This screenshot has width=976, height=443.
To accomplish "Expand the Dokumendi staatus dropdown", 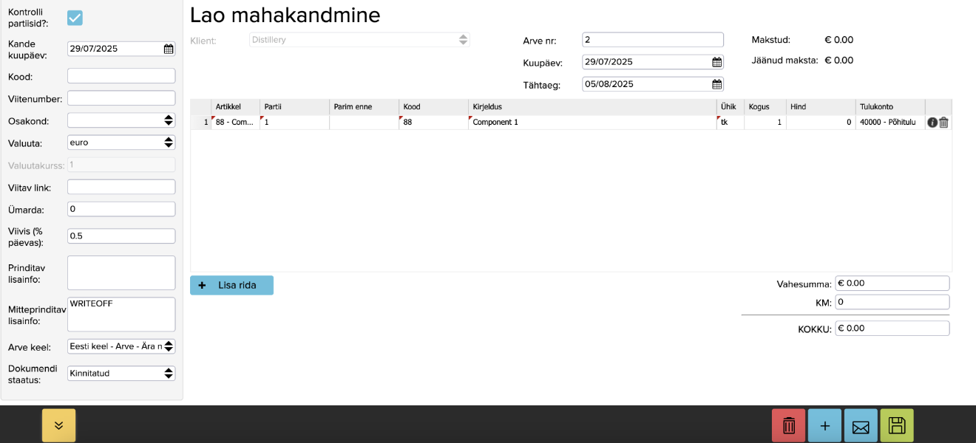I will 121,374.
